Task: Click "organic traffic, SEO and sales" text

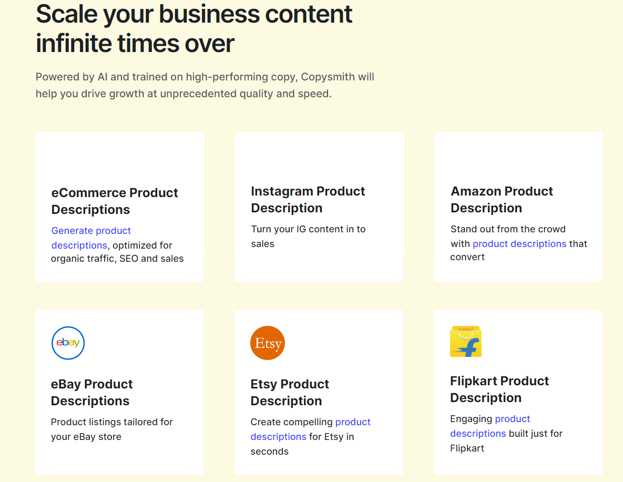Action: click(x=117, y=259)
